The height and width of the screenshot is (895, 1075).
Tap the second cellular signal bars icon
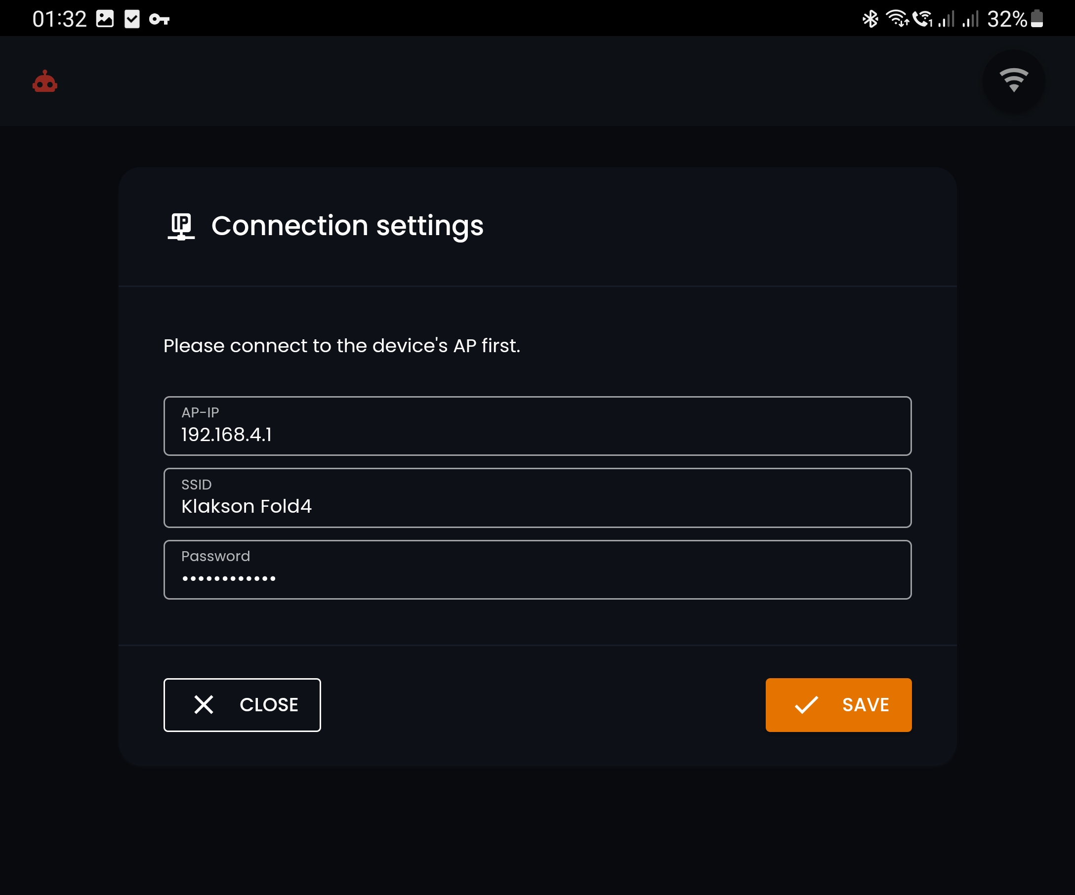tap(970, 19)
